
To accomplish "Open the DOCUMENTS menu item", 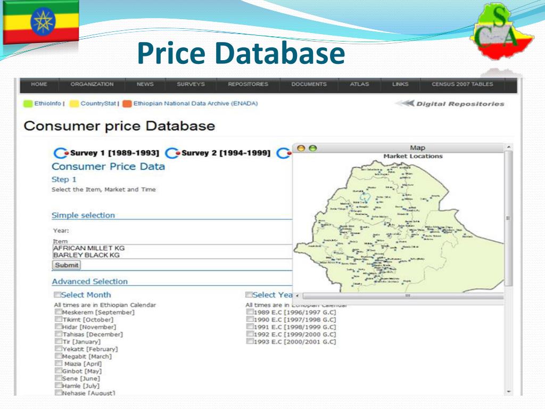I will pos(309,84).
